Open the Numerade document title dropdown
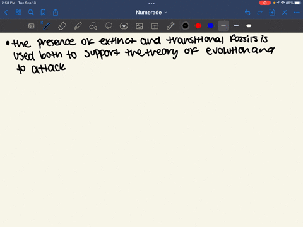This screenshot has height=227, width=303. [151, 13]
